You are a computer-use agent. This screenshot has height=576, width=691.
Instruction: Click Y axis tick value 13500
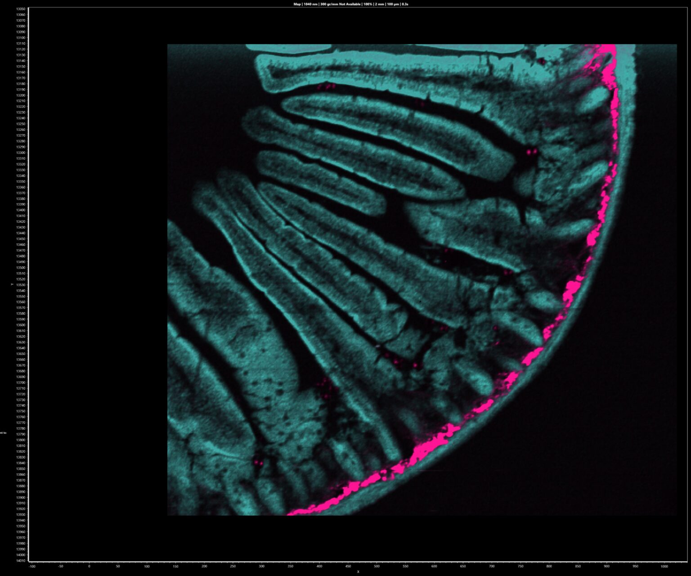[x=21, y=268]
